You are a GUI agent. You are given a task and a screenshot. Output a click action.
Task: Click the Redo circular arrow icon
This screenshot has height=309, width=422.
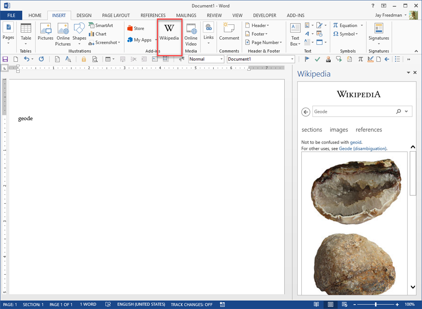[x=41, y=59]
